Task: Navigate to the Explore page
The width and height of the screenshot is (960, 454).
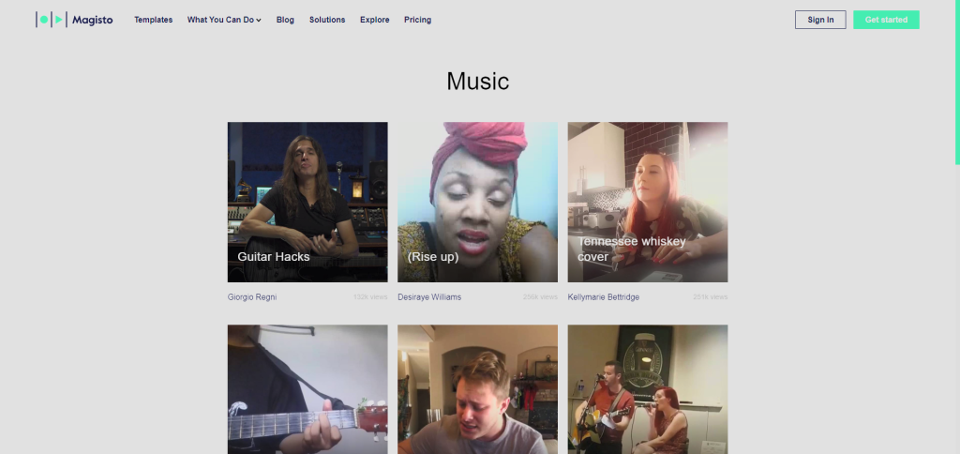Action: (375, 20)
